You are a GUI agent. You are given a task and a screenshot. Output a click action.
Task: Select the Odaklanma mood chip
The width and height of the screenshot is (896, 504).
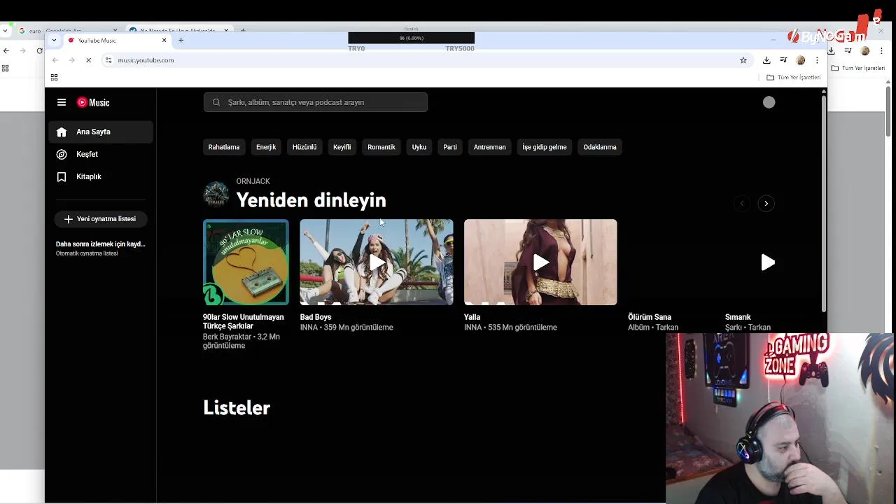click(600, 147)
